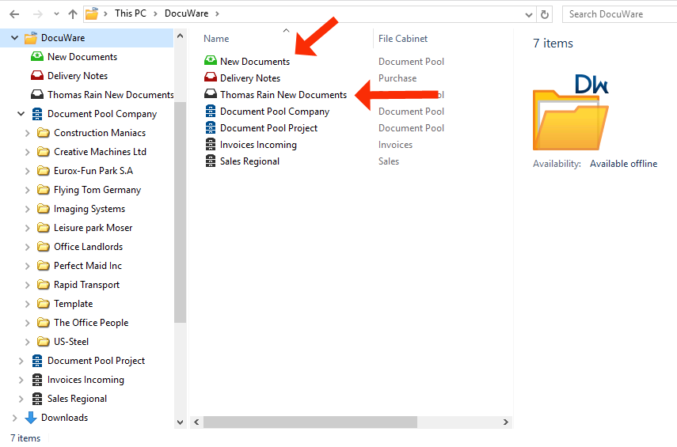The image size is (677, 447).
Task: Select This PC in the address breadcrumb
Action: pyautogui.click(x=131, y=13)
